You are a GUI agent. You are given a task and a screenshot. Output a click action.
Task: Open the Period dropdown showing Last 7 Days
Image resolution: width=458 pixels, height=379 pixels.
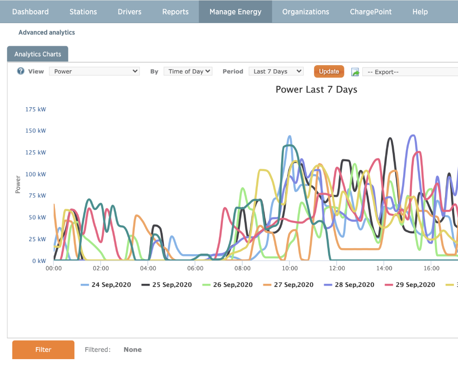[276, 71]
